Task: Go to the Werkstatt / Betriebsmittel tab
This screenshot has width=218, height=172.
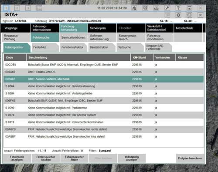Action: click(x=160, y=28)
